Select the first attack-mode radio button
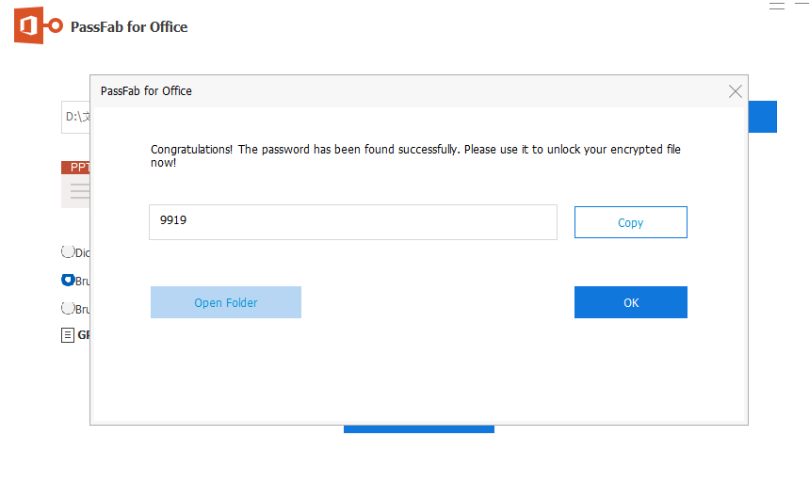 coord(67,251)
